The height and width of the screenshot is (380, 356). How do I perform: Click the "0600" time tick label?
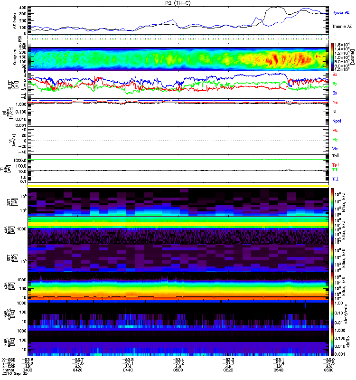tap(328, 370)
